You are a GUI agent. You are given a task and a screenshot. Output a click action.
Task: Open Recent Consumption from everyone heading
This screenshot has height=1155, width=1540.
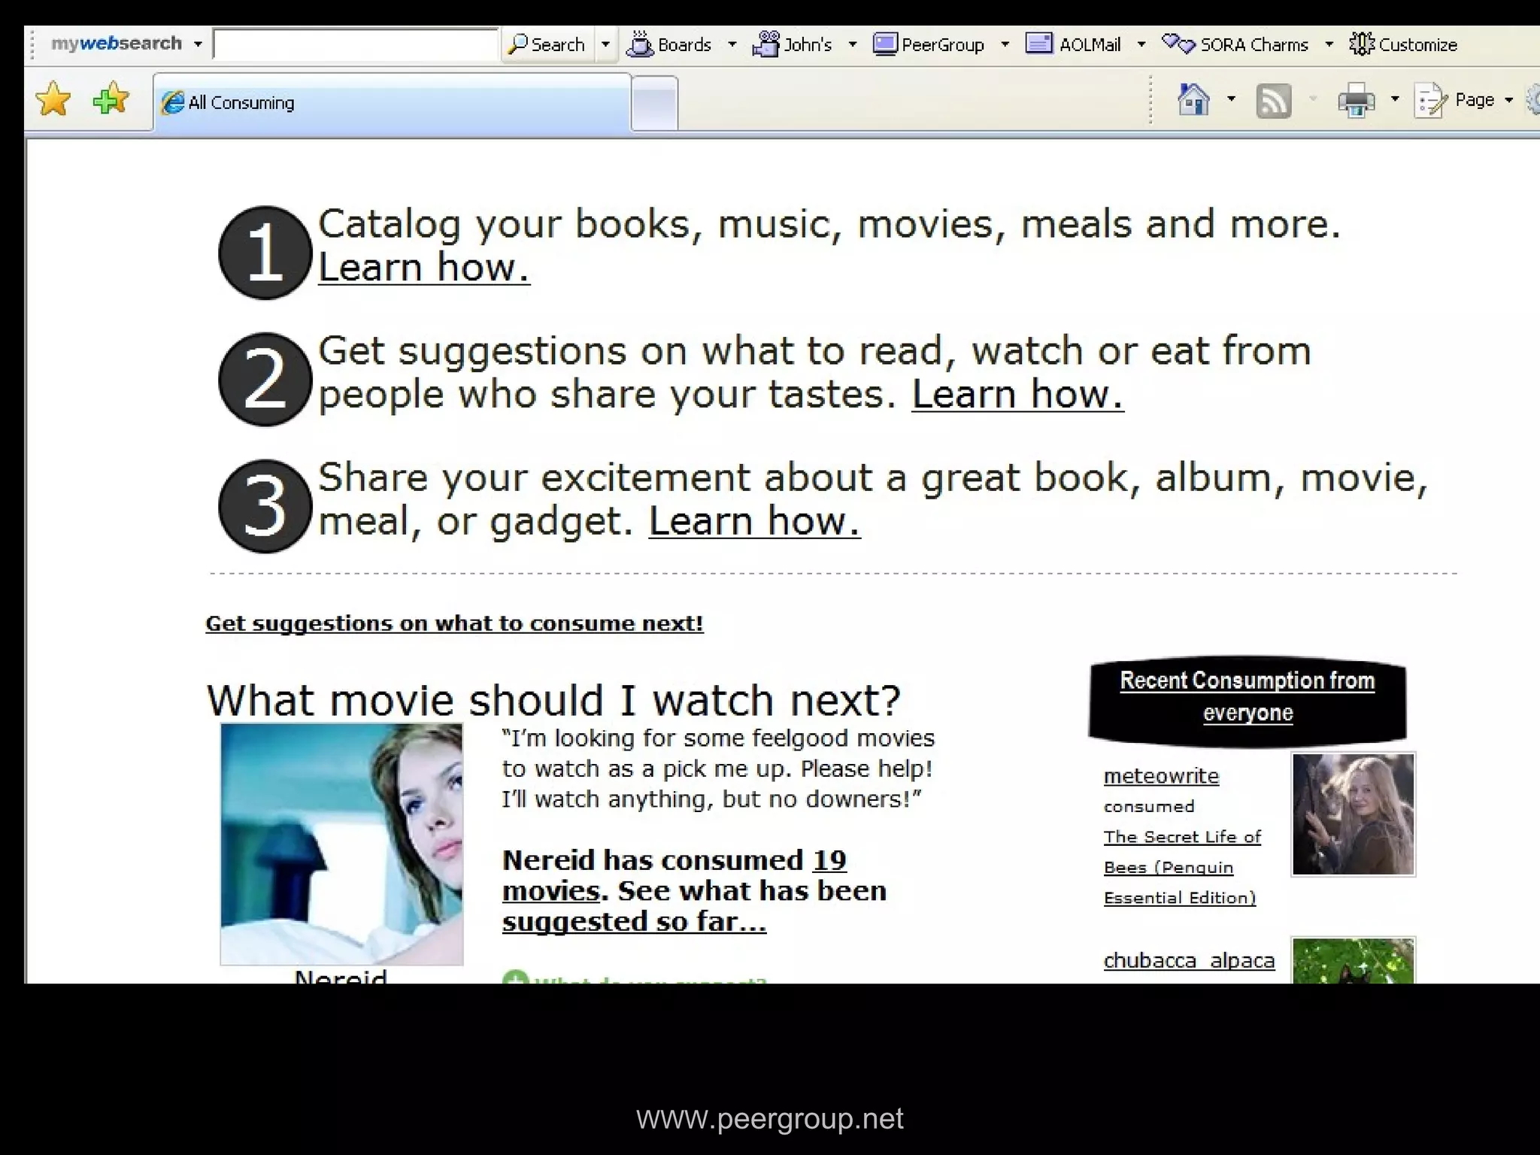(1247, 696)
